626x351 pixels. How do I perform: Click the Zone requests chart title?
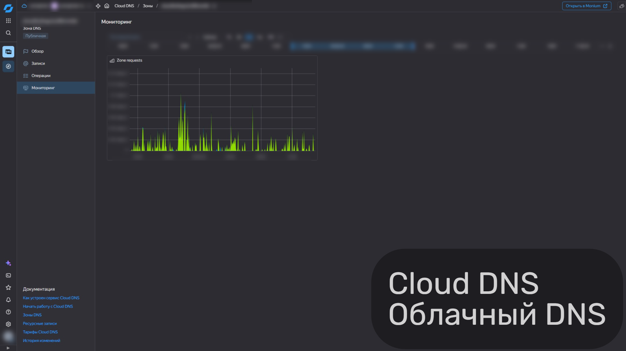(129, 60)
